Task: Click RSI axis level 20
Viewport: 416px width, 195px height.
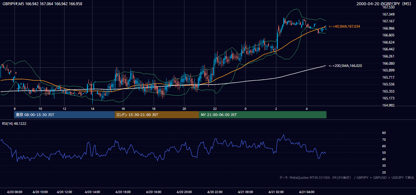Action: (x=384, y=172)
